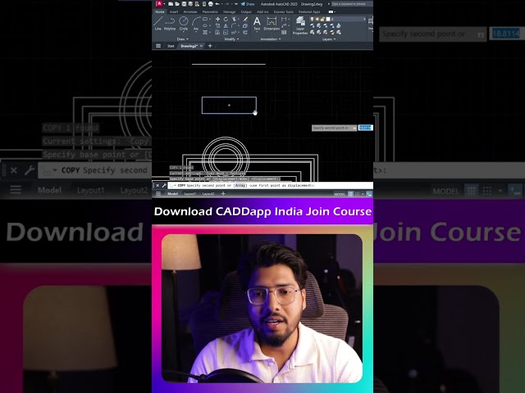The image size is (525, 393).
Task: Open the AutoCAD application menu
Action: 159,4
